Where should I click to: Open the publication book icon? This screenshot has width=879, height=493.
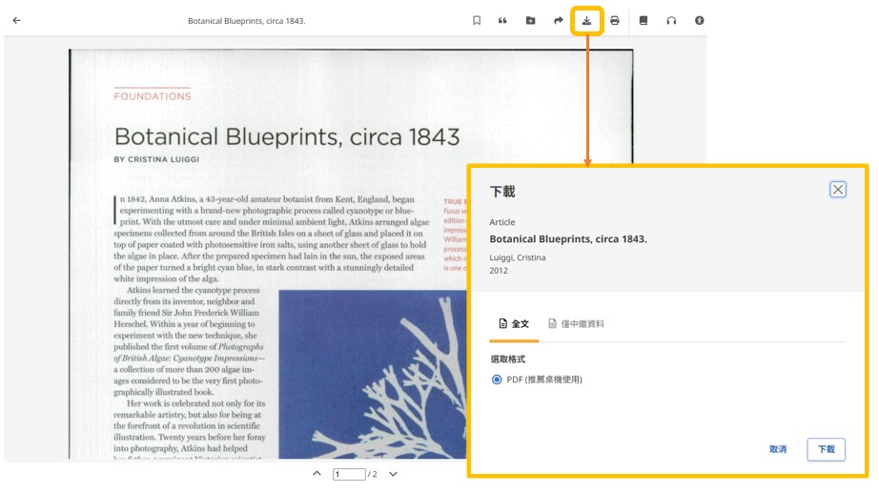pos(644,20)
